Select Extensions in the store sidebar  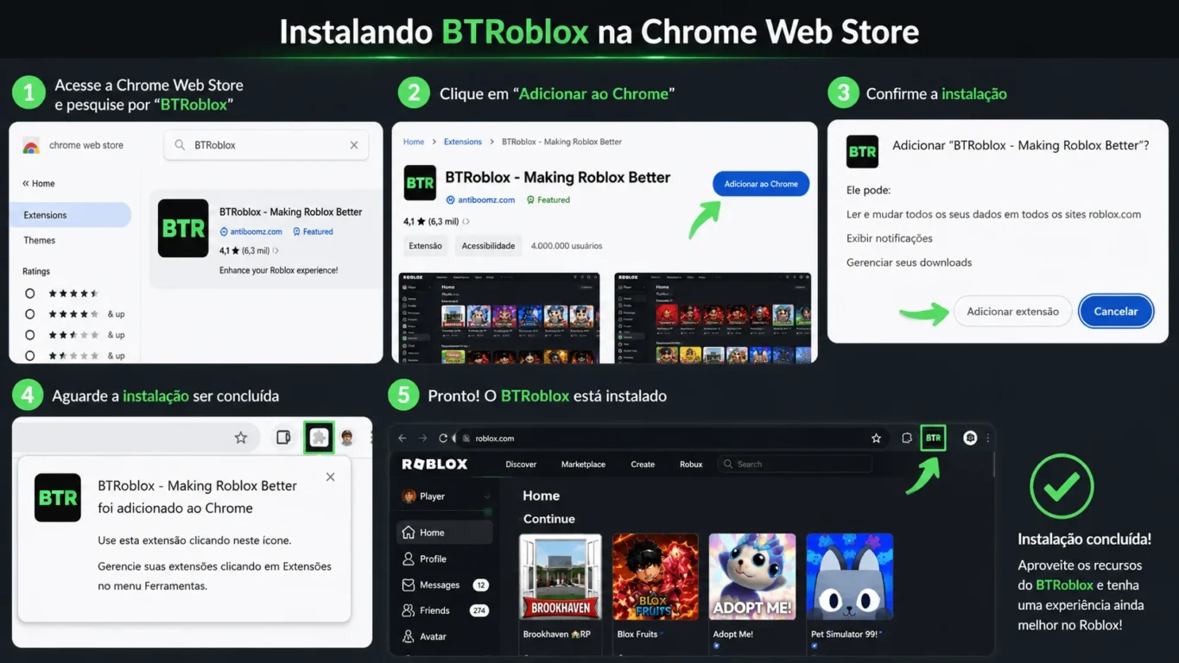pos(71,215)
